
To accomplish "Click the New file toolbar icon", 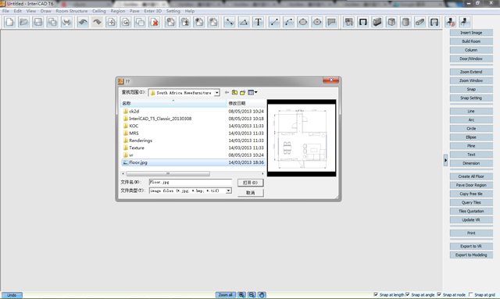I will point(9,22).
